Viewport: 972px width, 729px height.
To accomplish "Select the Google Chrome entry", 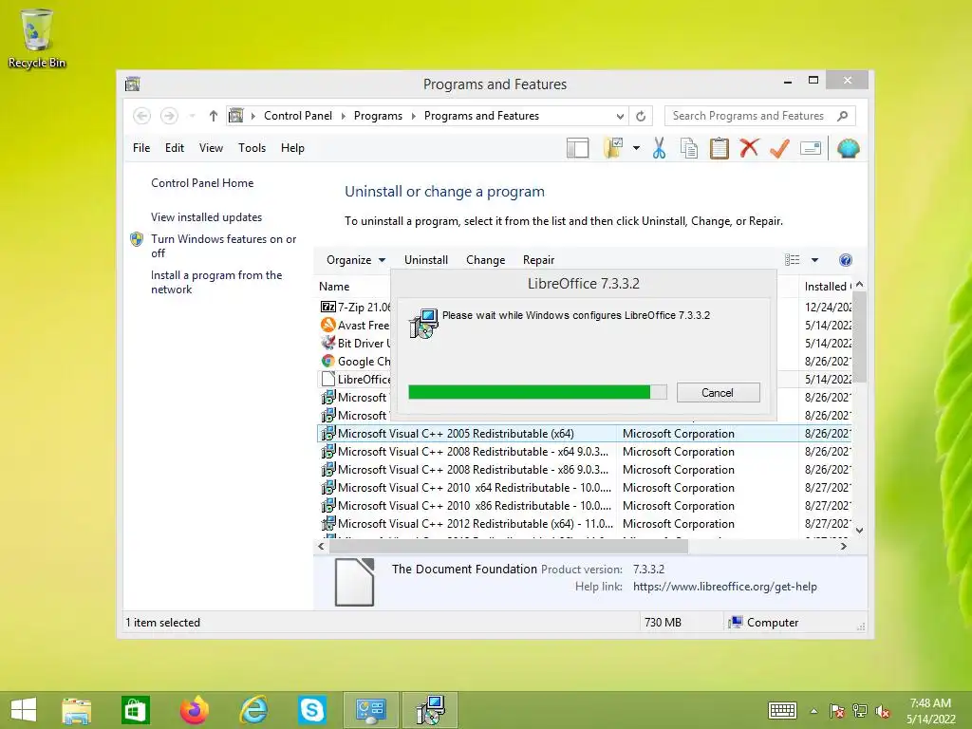I will pyautogui.click(x=355, y=361).
